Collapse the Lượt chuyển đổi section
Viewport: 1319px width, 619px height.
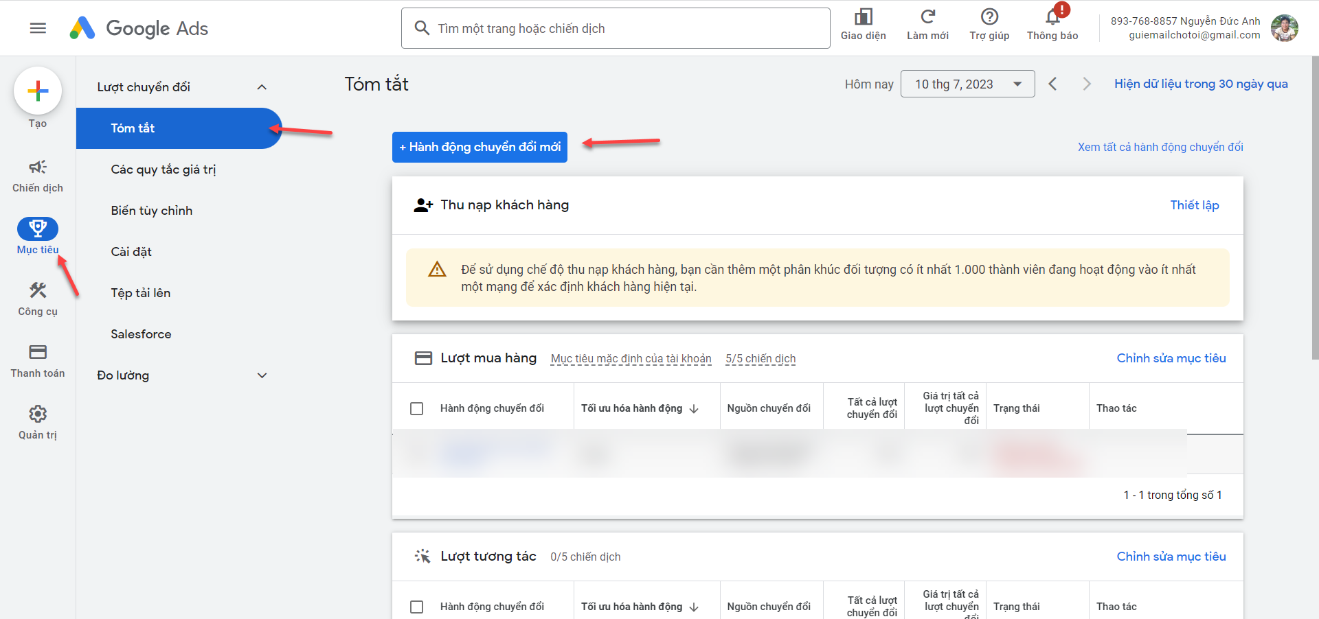[x=262, y=87]
